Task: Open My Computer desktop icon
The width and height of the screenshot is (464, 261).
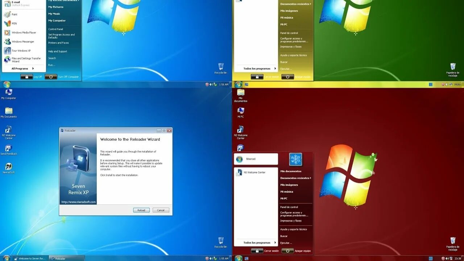Action: 9,94
